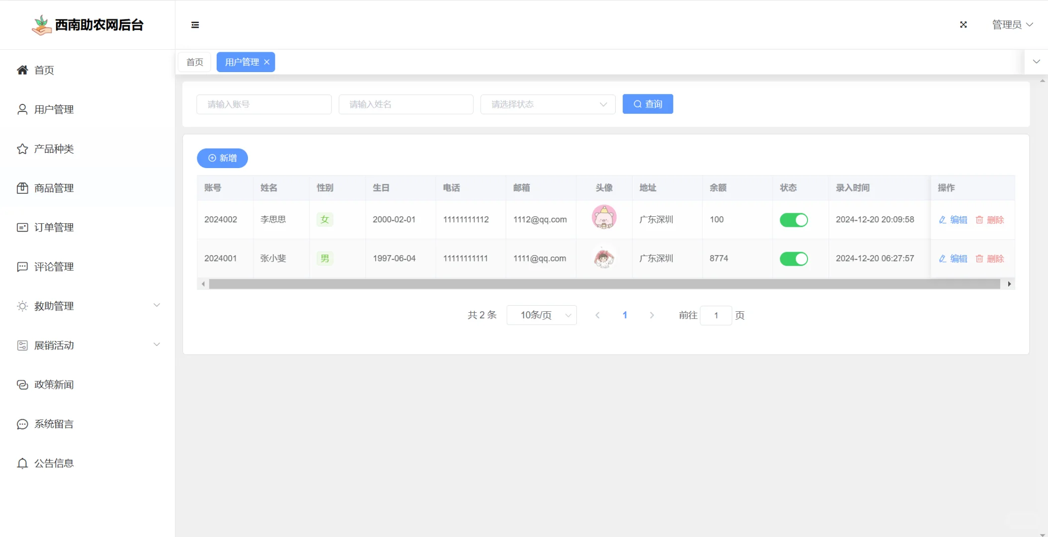Select the 订单管理 sidebar icon
This screenshot has width=1048, height=537.
pyautogui.click(x=22, y=227)
